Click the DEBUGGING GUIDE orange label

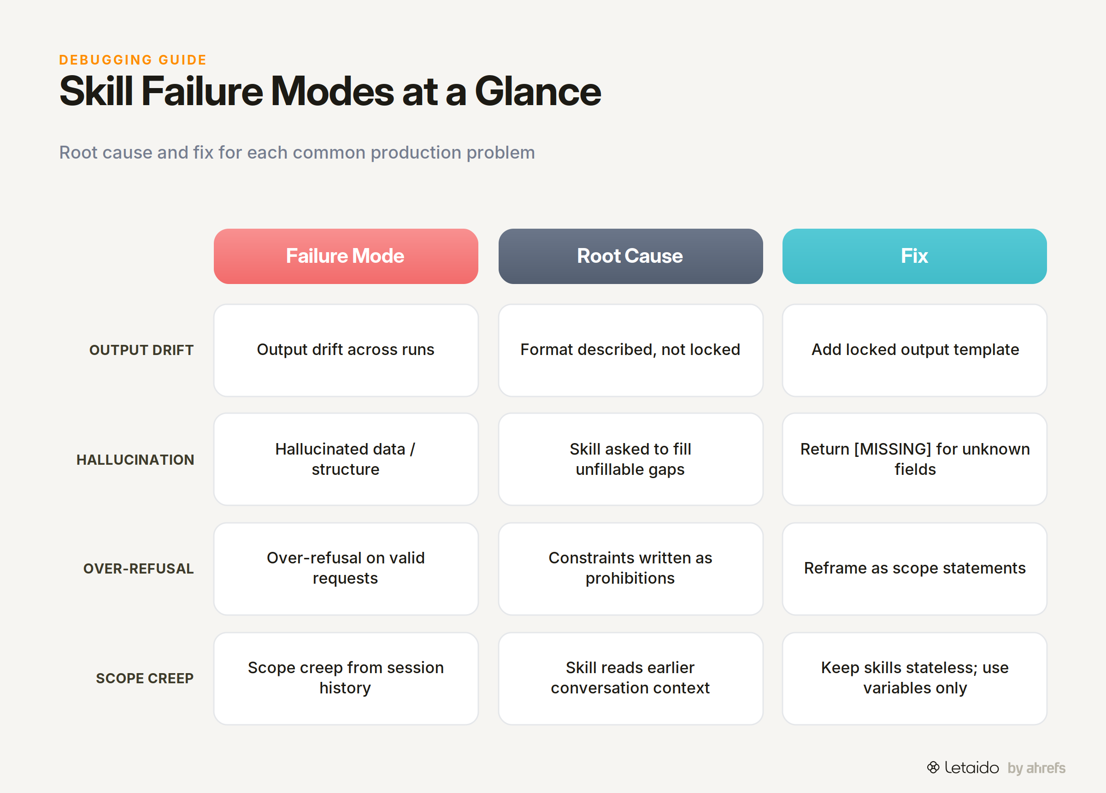[x=133, y=59]
